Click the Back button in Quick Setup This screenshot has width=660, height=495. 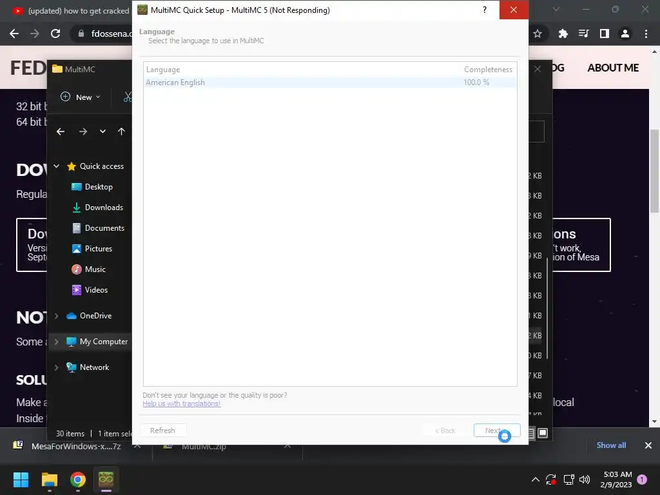[445, 431]
